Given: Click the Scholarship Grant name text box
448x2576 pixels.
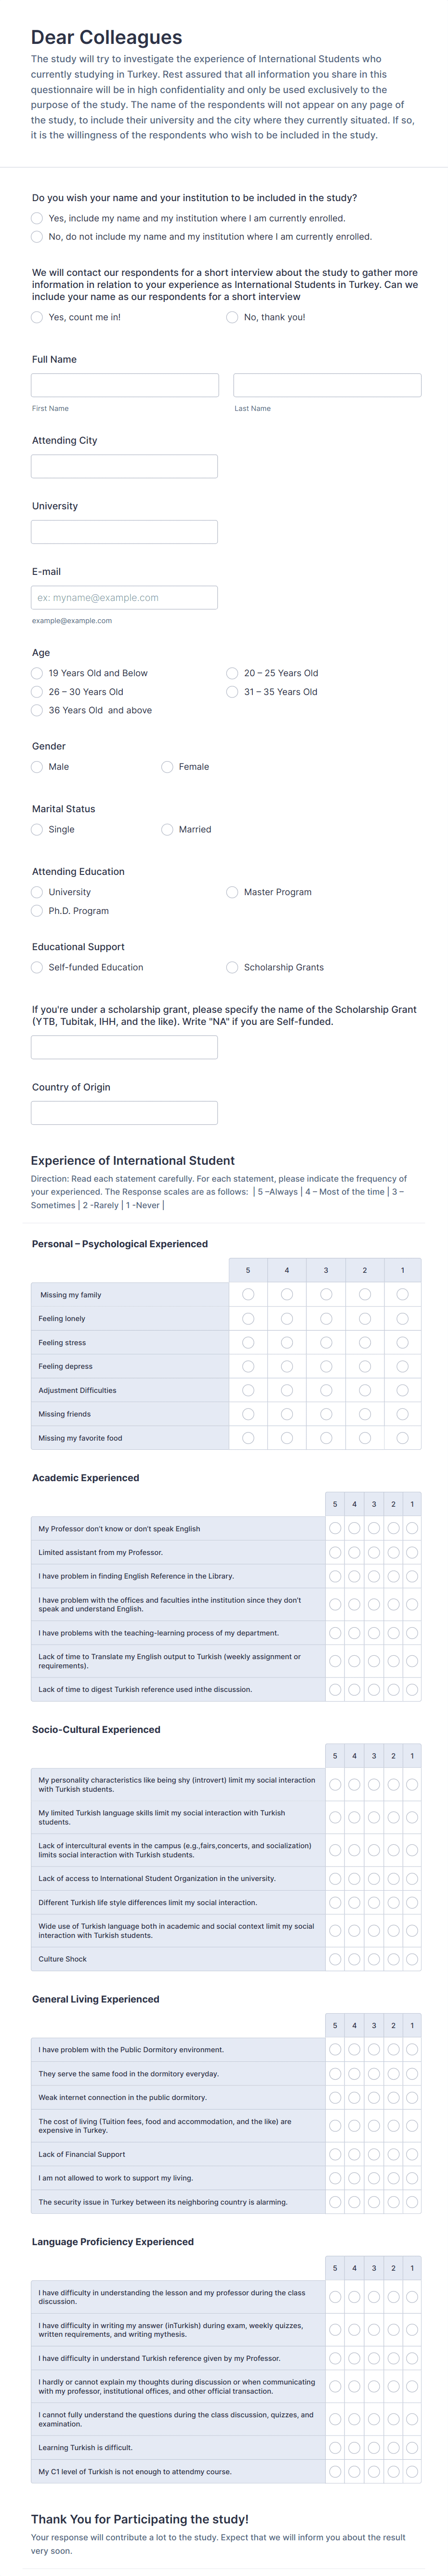Looking at the screenshot, I should 125,1047.
